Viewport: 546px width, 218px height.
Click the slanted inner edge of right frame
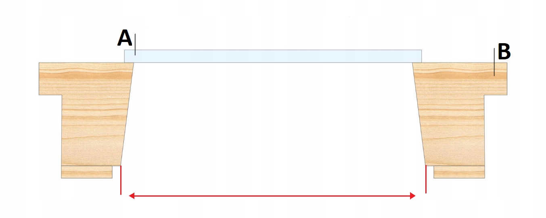point(419,114)
